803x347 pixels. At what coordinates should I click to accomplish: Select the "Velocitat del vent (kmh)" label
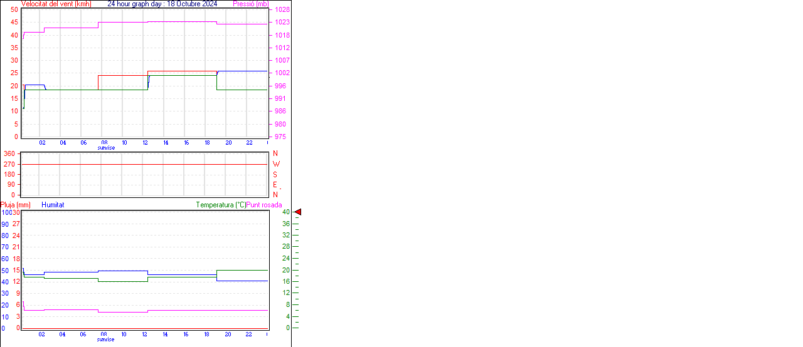tap(56, 4)
